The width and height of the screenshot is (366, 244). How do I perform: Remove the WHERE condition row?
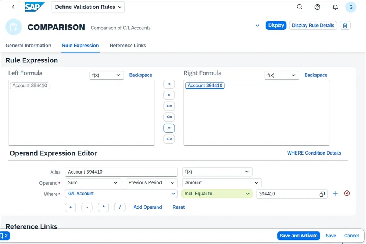click(347, 194)
